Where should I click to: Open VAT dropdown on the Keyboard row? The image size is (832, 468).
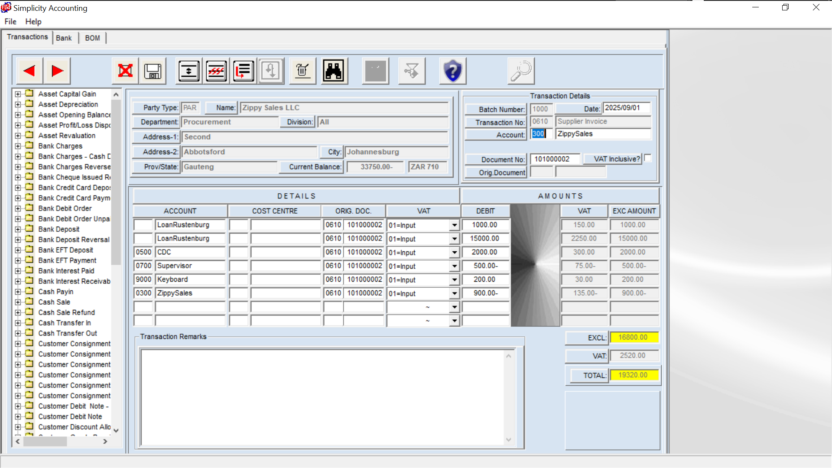[x=454, y=280]
